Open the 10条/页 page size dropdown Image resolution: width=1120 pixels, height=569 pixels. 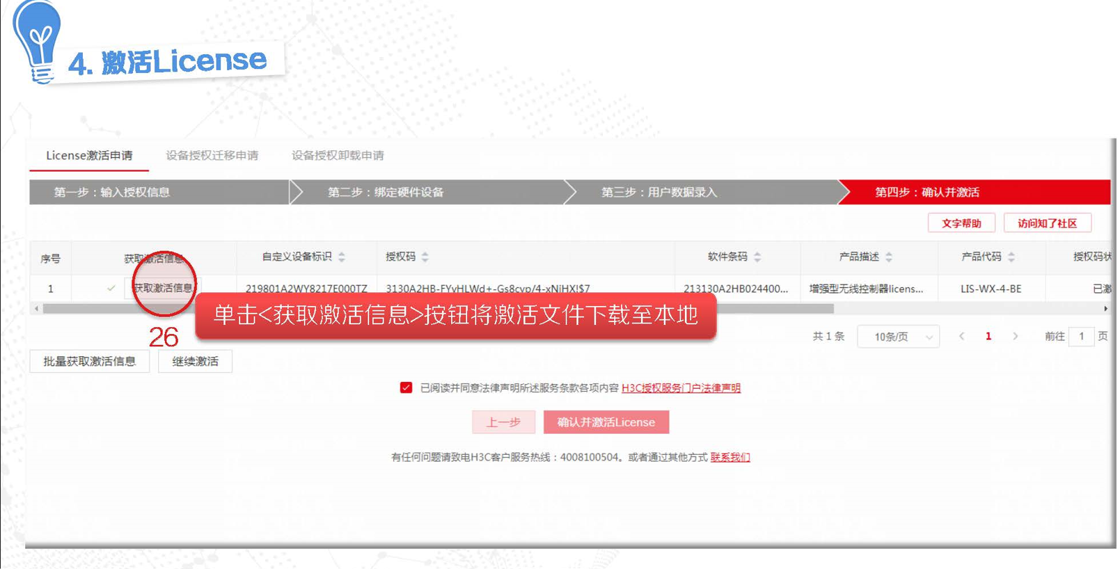(898, 337)
